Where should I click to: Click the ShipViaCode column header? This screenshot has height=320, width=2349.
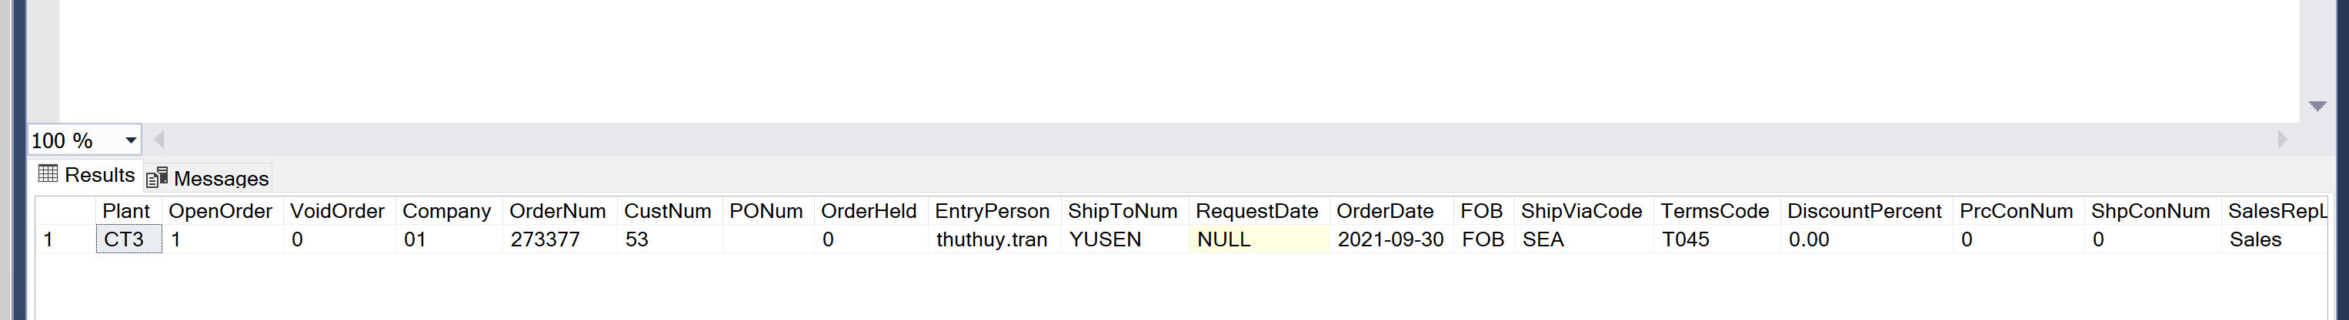click(x=1583, y=211)
